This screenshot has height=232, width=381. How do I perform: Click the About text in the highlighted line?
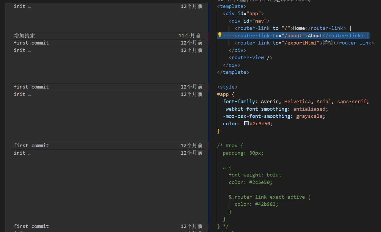pos(315,36)
